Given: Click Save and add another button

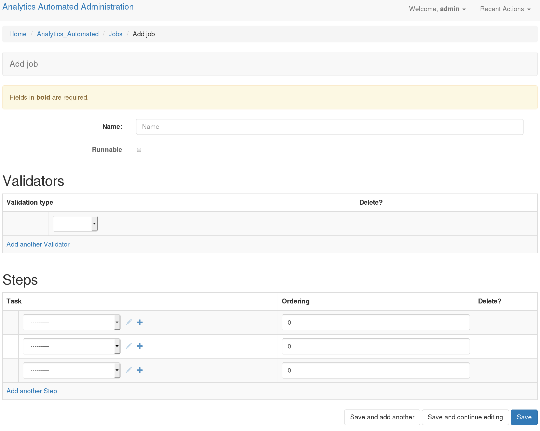Looking at the screenshot, I should [382, 417].
